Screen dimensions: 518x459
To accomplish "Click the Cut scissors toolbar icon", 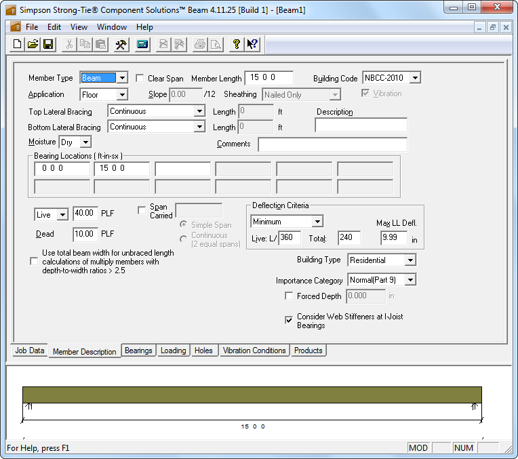I will click(69, 44).
